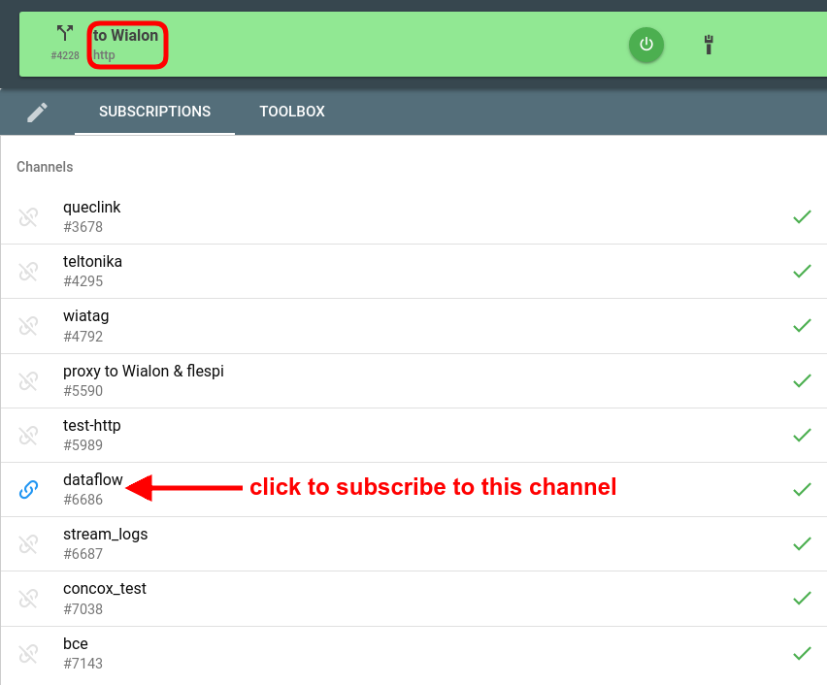
Task: Click the green checkmark for proxy to Wialon & flespi
Action: [x=802, y=380]
